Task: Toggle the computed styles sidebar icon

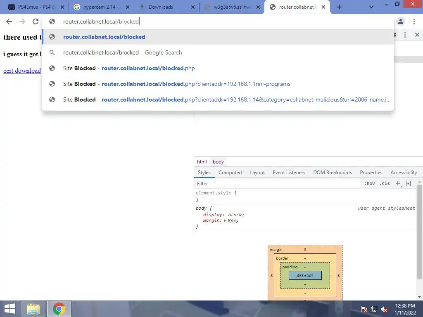Action: (x=409, y=184)
